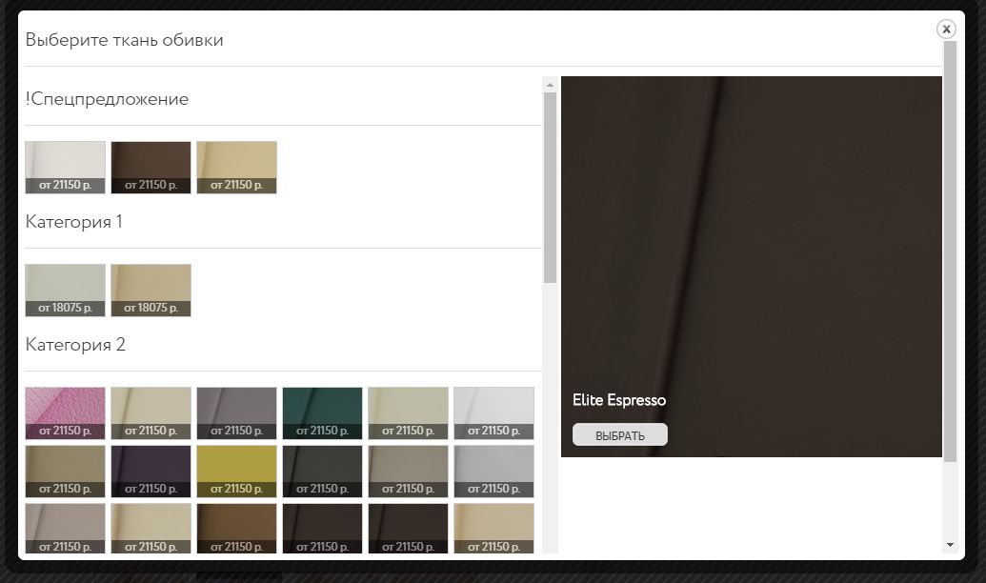Screen dimensions: 986x583
Task: Select the dark brown swatch under Спецпредложение
Action: (x=151, y=162)
